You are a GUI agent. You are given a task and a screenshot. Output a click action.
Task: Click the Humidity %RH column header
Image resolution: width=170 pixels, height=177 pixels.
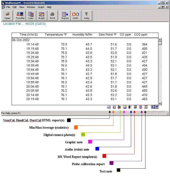click(x=82, y=34)
